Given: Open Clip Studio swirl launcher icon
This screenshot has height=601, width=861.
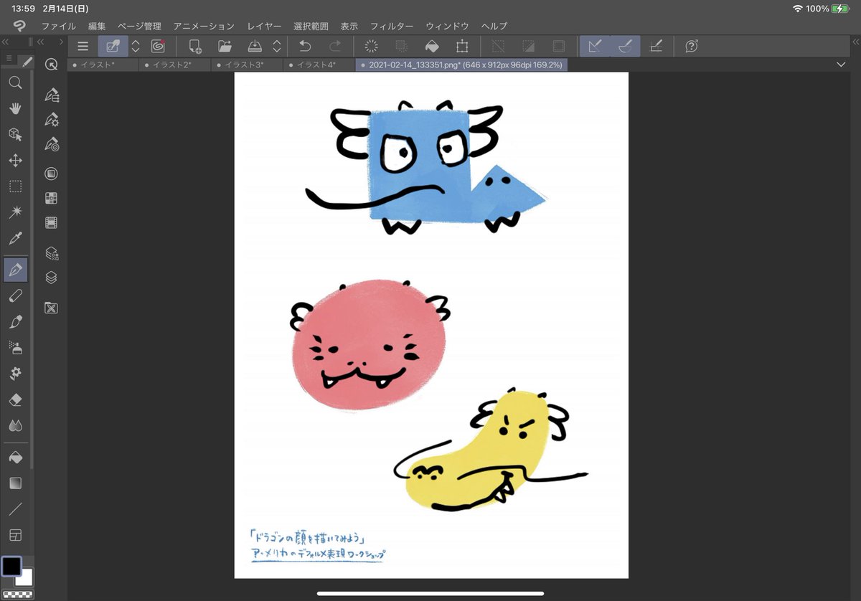Looking at the screenshot, I should (158, 46).
